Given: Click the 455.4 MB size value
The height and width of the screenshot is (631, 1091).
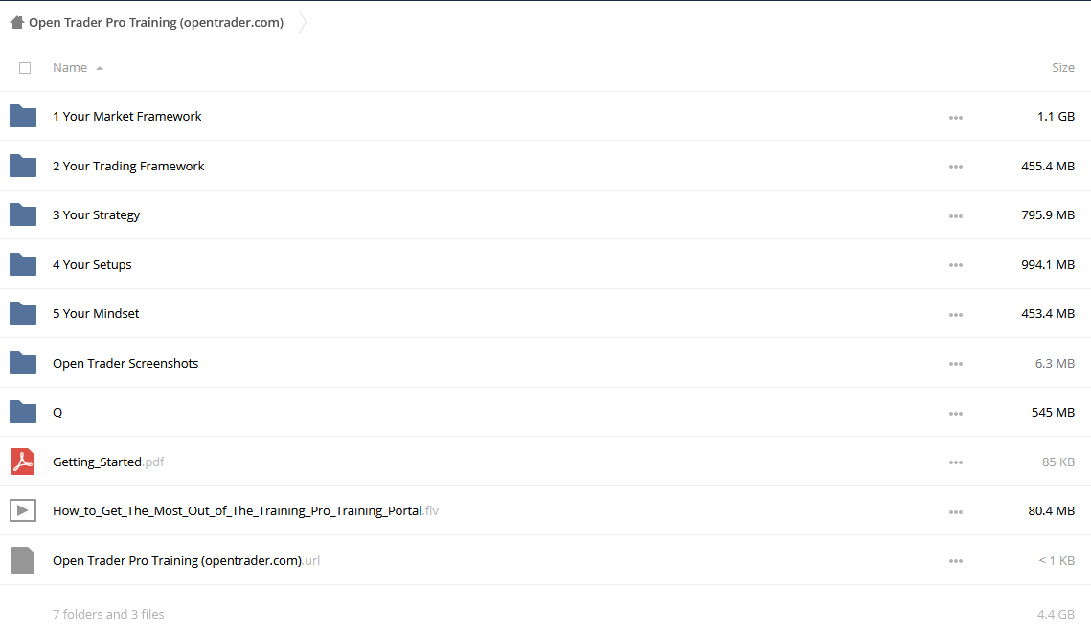Looking at the screenshot, I should coord(1048,166).
